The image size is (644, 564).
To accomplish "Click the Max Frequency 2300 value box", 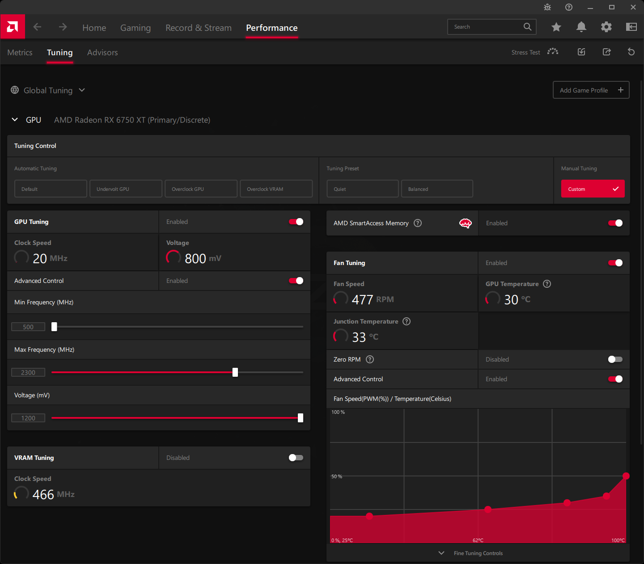I will 28,372.
